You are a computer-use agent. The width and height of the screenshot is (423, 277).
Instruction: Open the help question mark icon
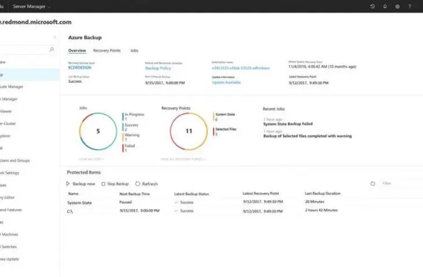click(410, 6)
